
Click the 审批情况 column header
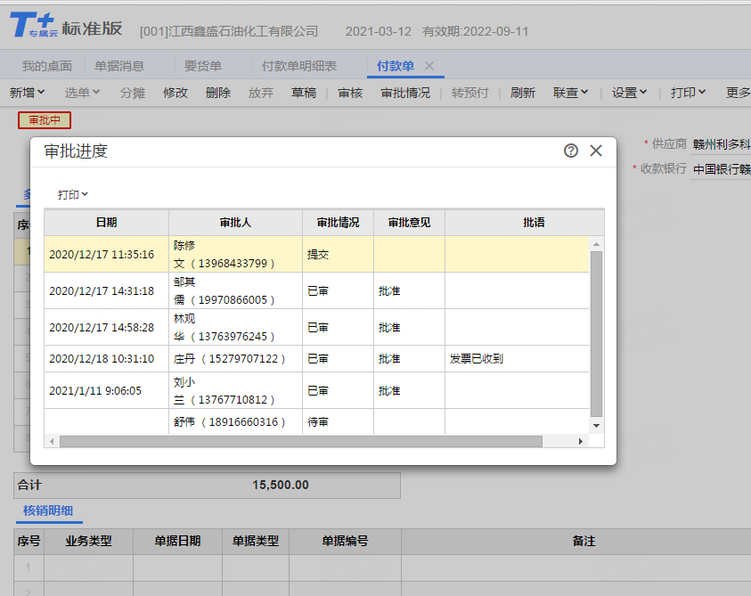(x=339, y=223)
